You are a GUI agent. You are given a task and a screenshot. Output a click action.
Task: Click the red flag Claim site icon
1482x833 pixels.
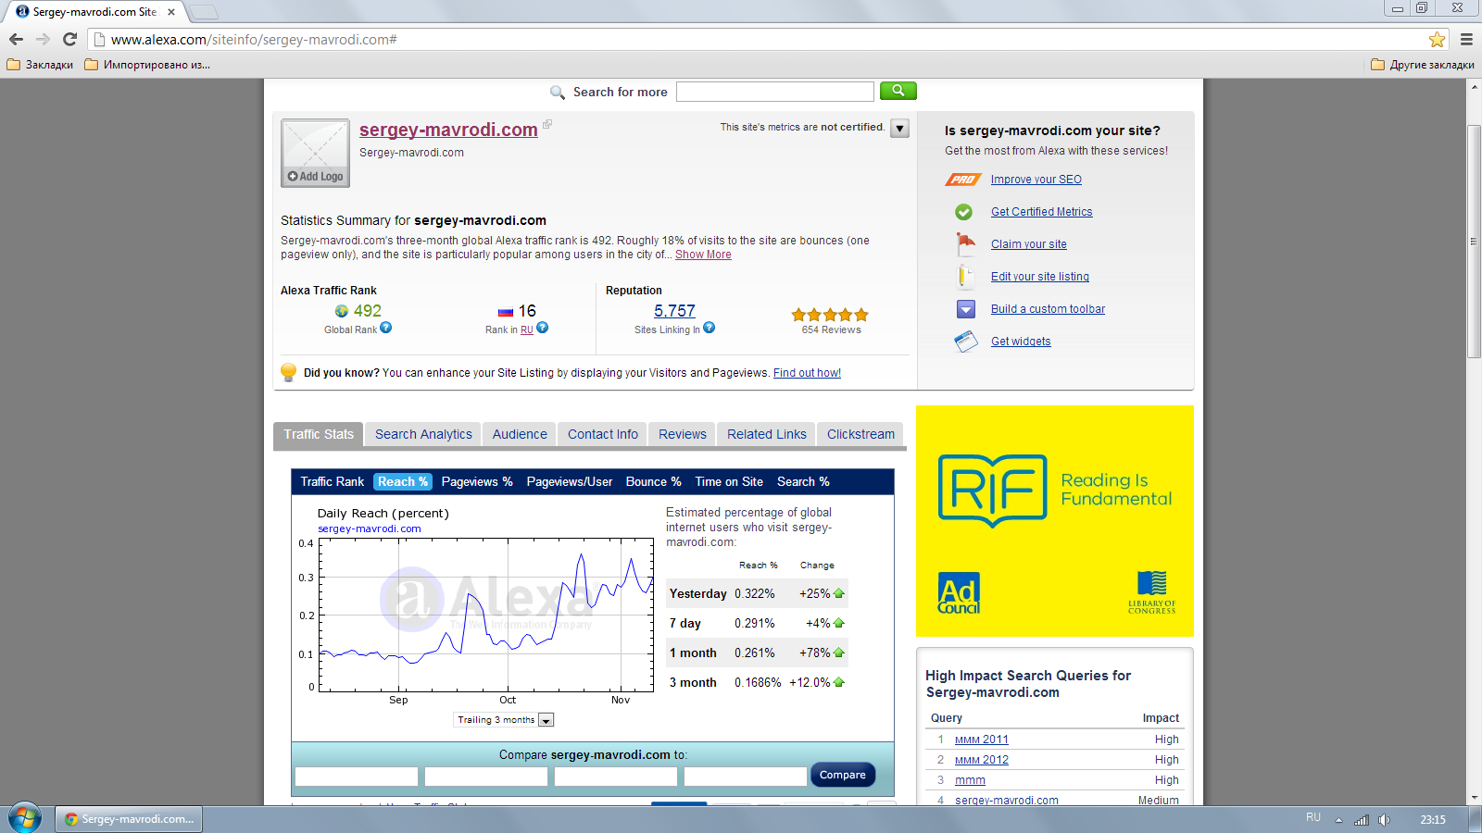point(965,244)
